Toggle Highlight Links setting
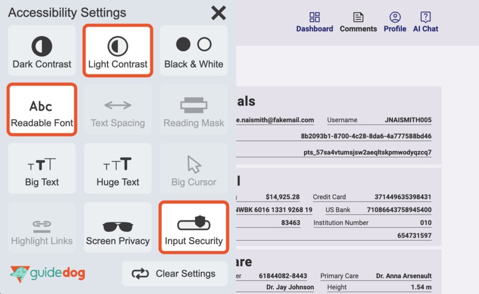Image resolution: width=479 pixels, height=294 pixels. tap(42, 227)
